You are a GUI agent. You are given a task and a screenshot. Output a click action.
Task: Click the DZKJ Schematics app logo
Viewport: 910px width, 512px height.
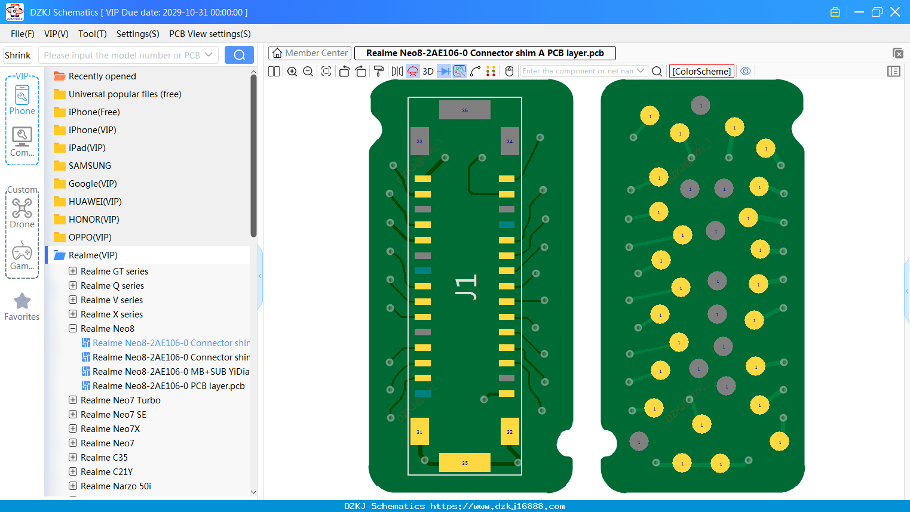[x=14, y=12]
